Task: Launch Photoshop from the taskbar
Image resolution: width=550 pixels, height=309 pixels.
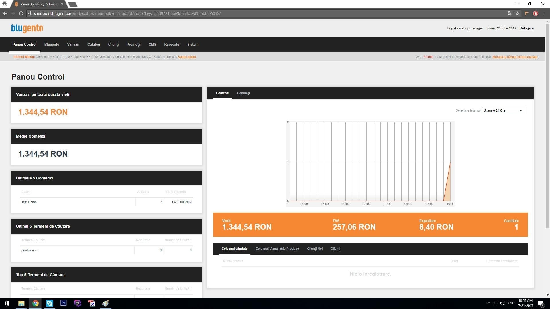Action: pyautogui.click(x=63, y=303)
